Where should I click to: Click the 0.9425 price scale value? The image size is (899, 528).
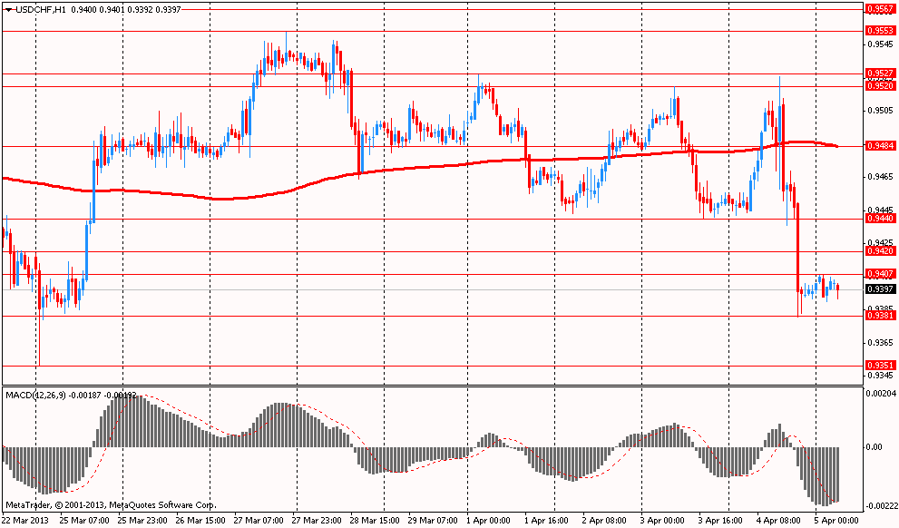coord(880,242)
